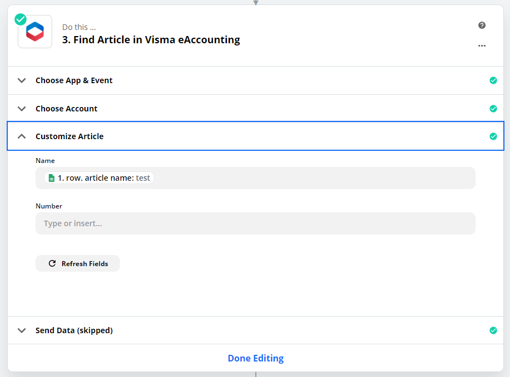Click the Send Data status checkmark
The width and height of the screenshot is (510, 377).
pyautogui.click(x=493, y=330)
